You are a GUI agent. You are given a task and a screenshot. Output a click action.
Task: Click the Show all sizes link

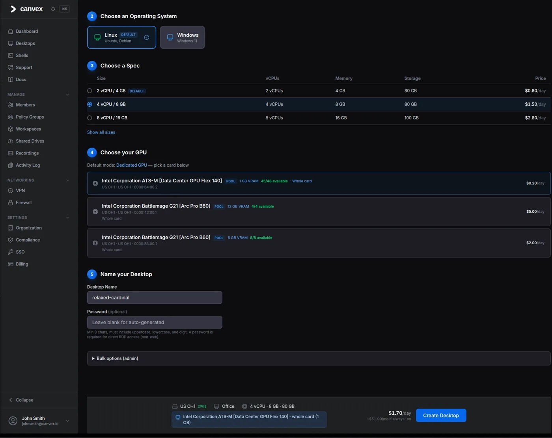(x=101, y=132)
